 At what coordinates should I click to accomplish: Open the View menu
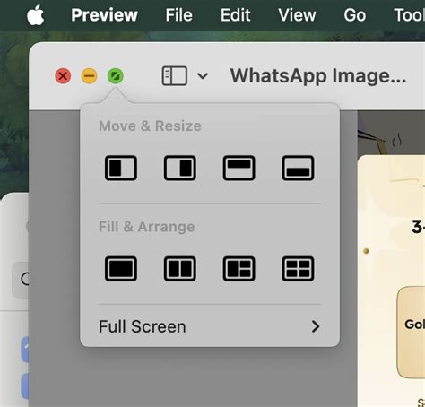(x=297, y=15)
